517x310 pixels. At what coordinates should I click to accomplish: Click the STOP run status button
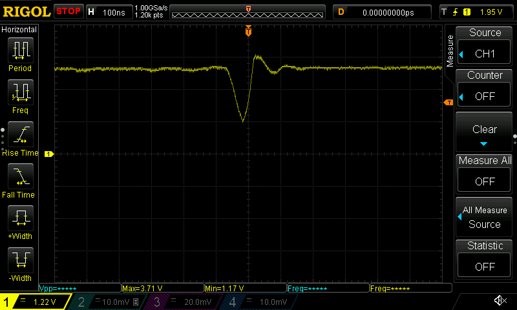pos(69,11)
